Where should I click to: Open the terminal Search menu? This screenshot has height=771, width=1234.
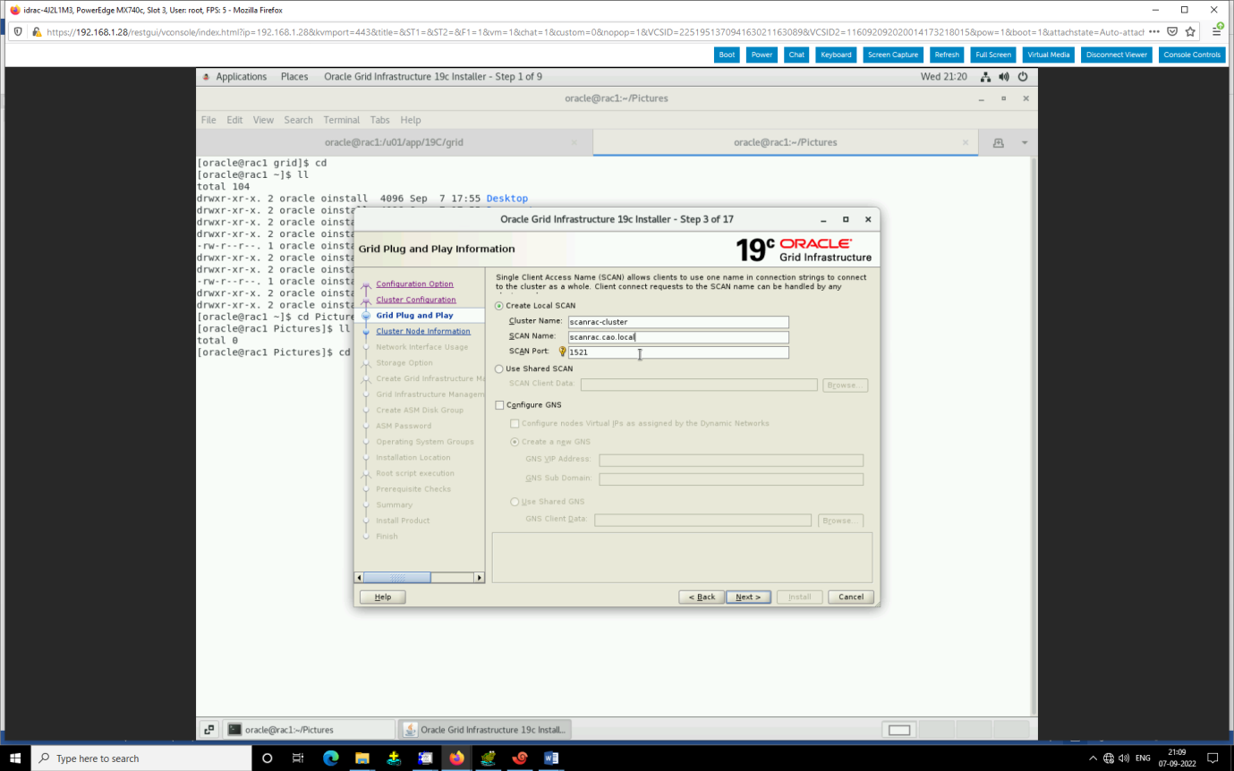(299, 120)
